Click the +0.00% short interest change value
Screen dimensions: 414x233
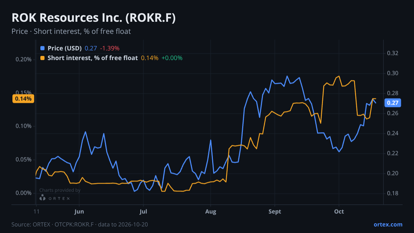(x=172, y=58)
